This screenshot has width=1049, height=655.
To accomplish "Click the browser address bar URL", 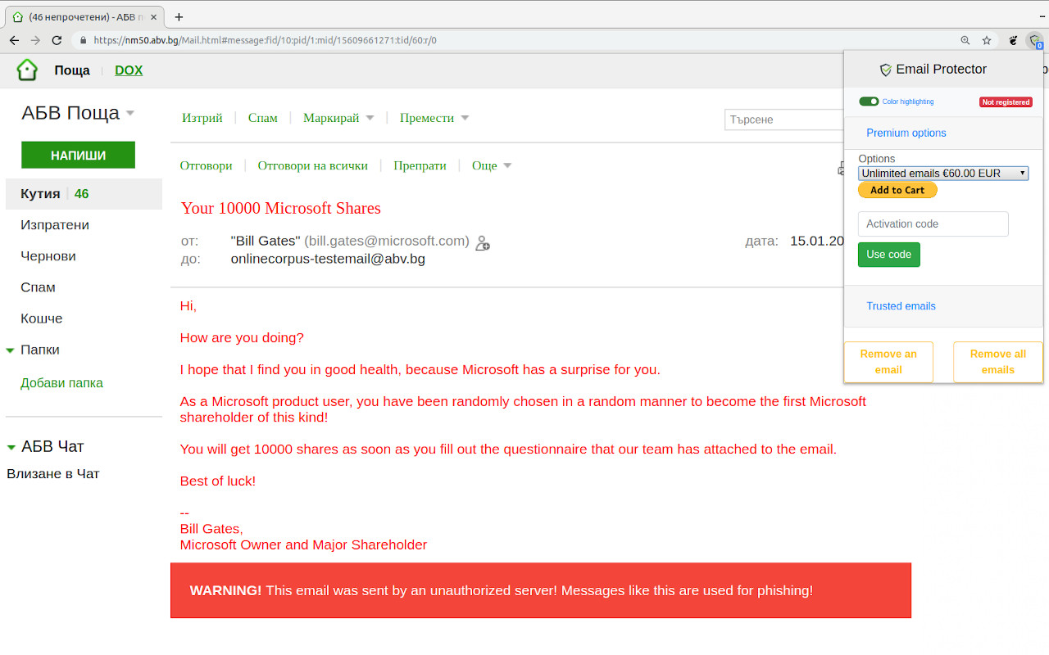I will [x=265, y=40].
